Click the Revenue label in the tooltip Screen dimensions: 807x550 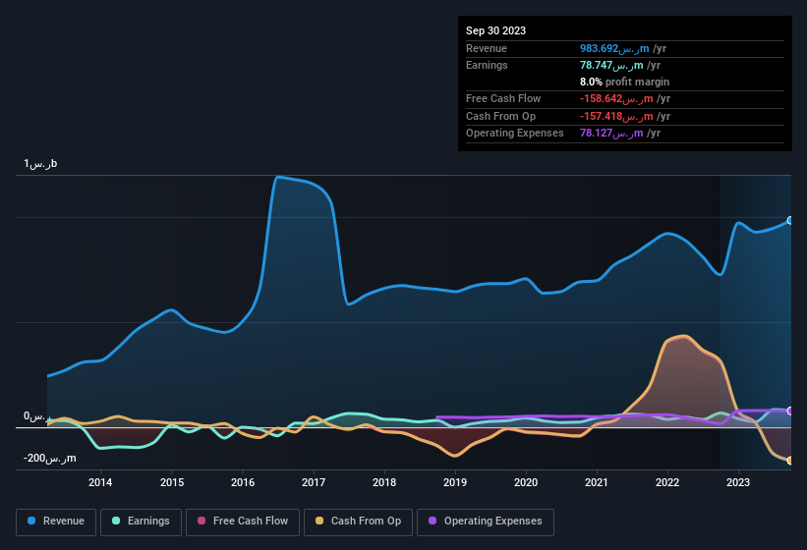pyautogui.click(x=487, y=48)
